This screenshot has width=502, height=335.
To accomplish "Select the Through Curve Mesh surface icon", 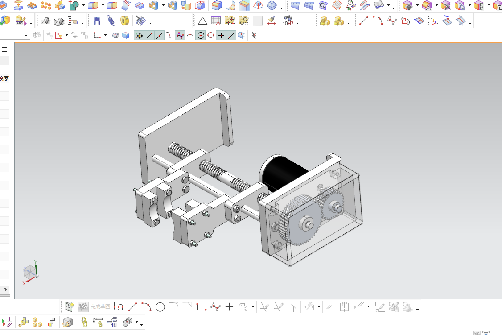I will (309, 5).
